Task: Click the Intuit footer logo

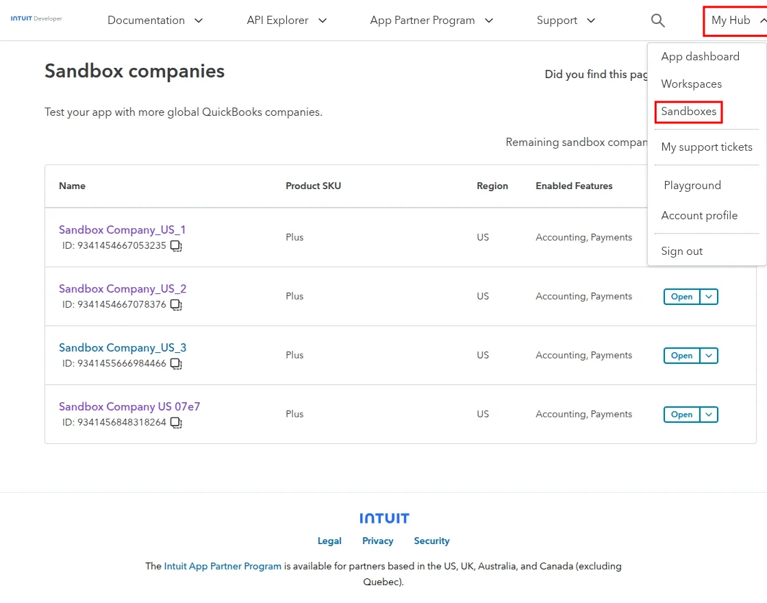Action: (384, 518)
